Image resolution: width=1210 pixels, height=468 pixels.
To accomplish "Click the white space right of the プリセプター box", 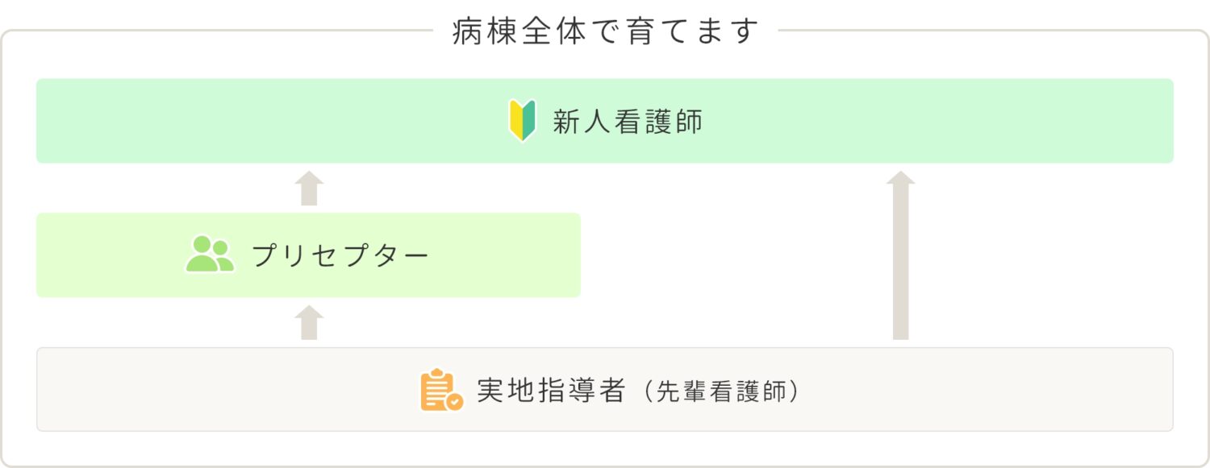I will pyautogui.click(x=726, y=255).
